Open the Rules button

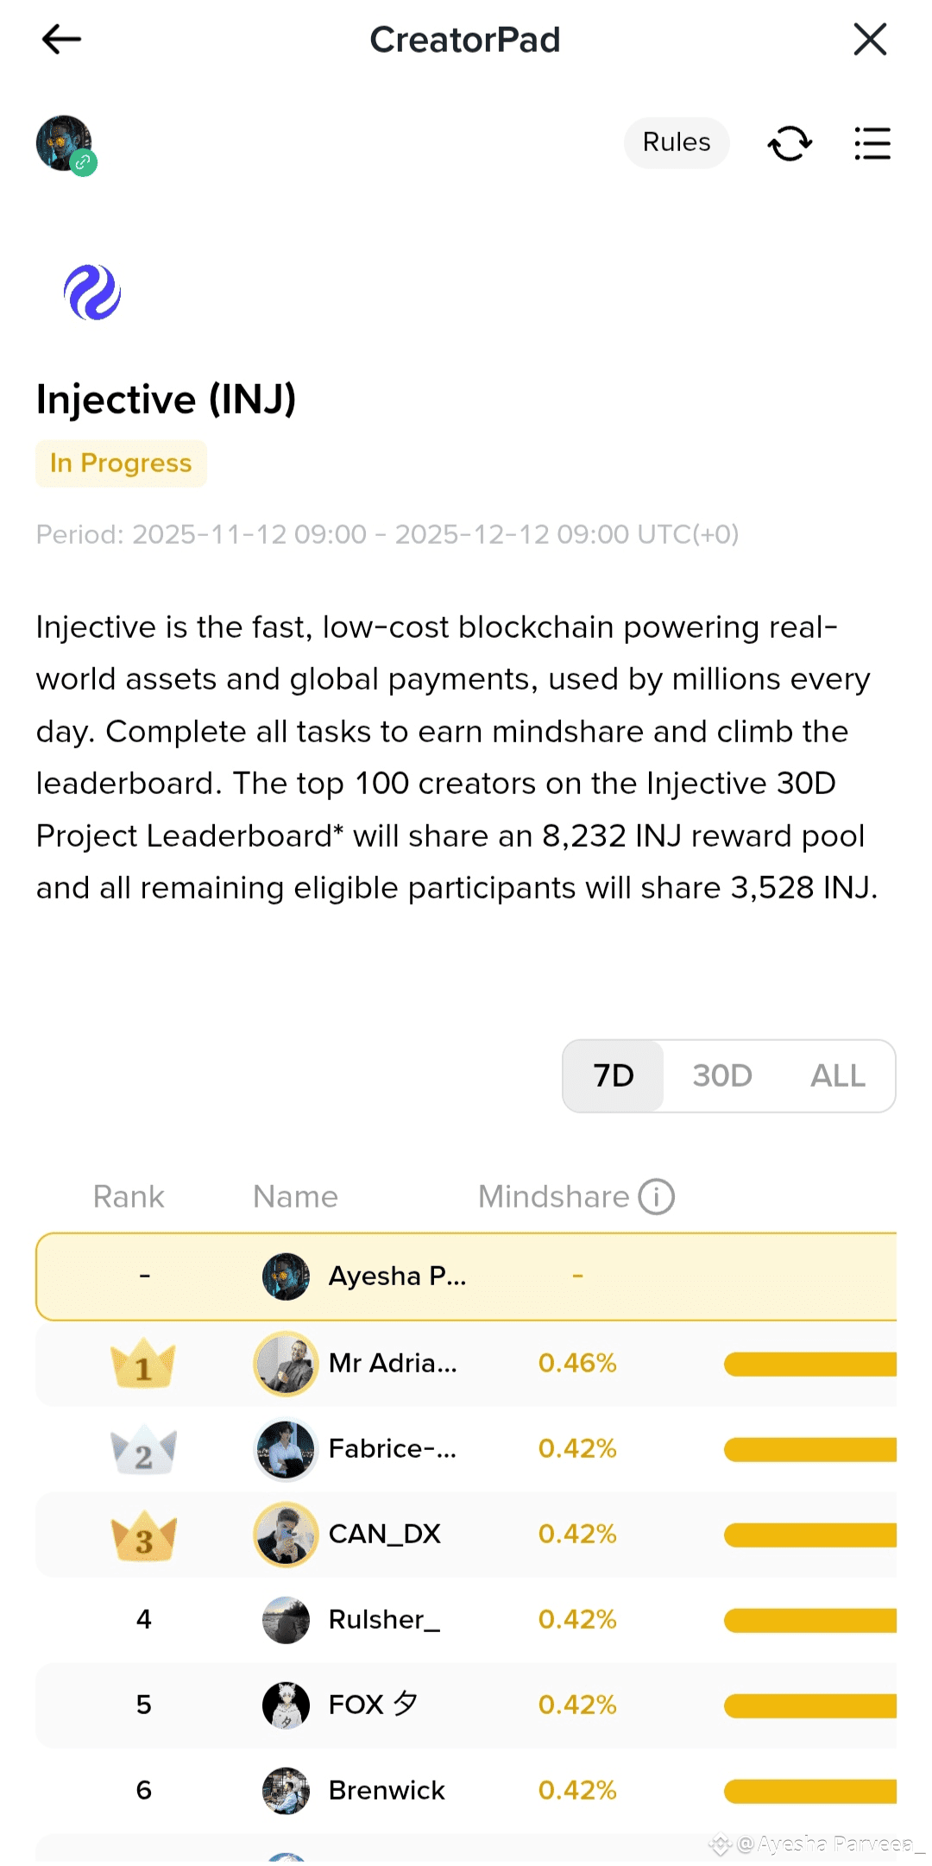point(677,142)
